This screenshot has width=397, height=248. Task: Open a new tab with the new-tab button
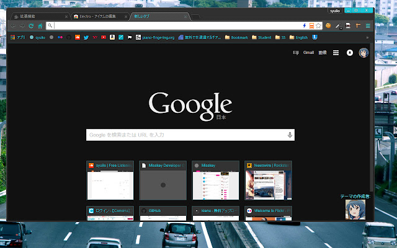coord(195,17)
